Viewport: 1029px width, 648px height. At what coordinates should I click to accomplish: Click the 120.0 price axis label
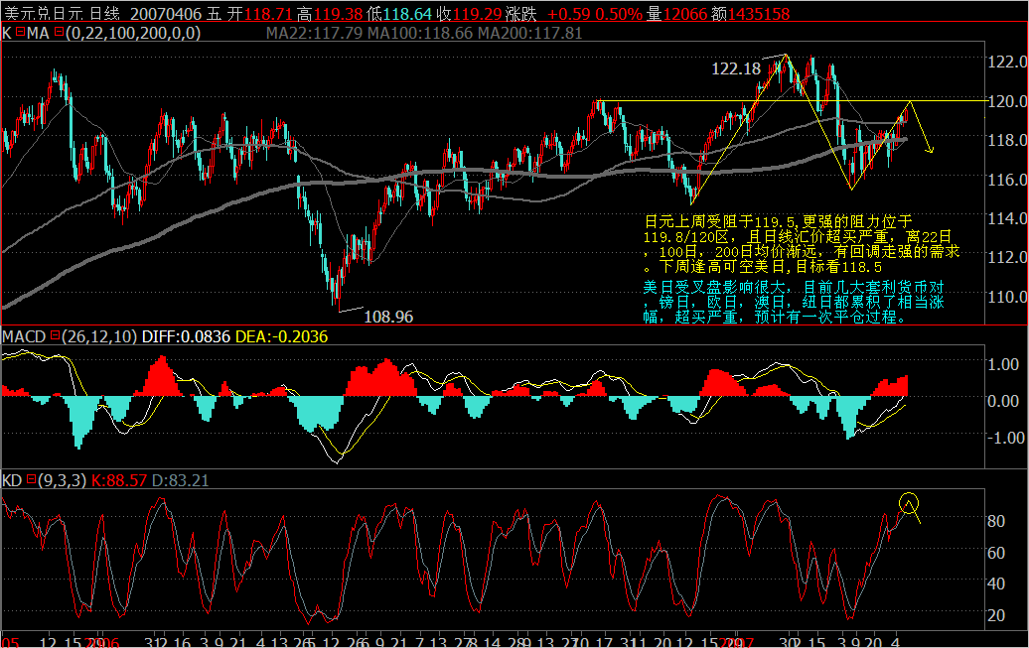[1007, 101]
